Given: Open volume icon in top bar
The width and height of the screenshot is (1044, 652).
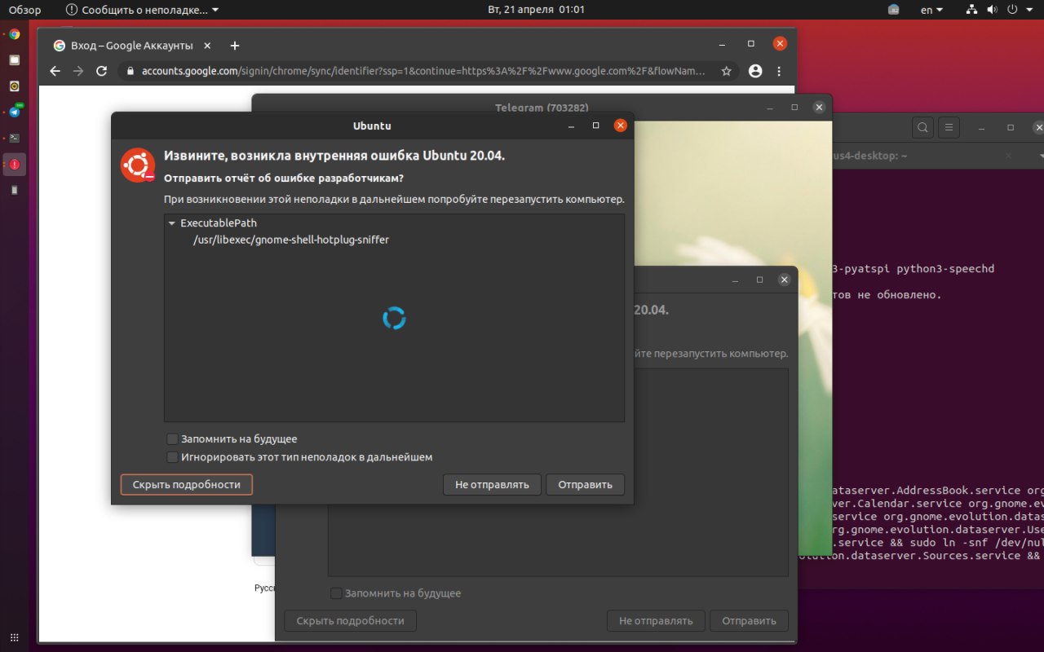Looking at the screenshot, I should (993, 10).
